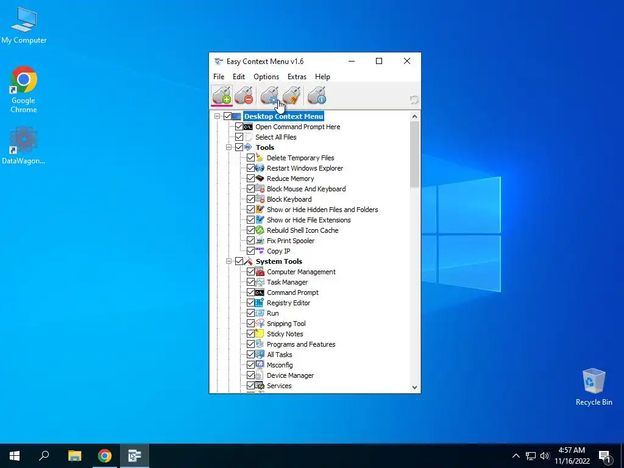Open the volume speaker tray icon

(x=545, y=456)
